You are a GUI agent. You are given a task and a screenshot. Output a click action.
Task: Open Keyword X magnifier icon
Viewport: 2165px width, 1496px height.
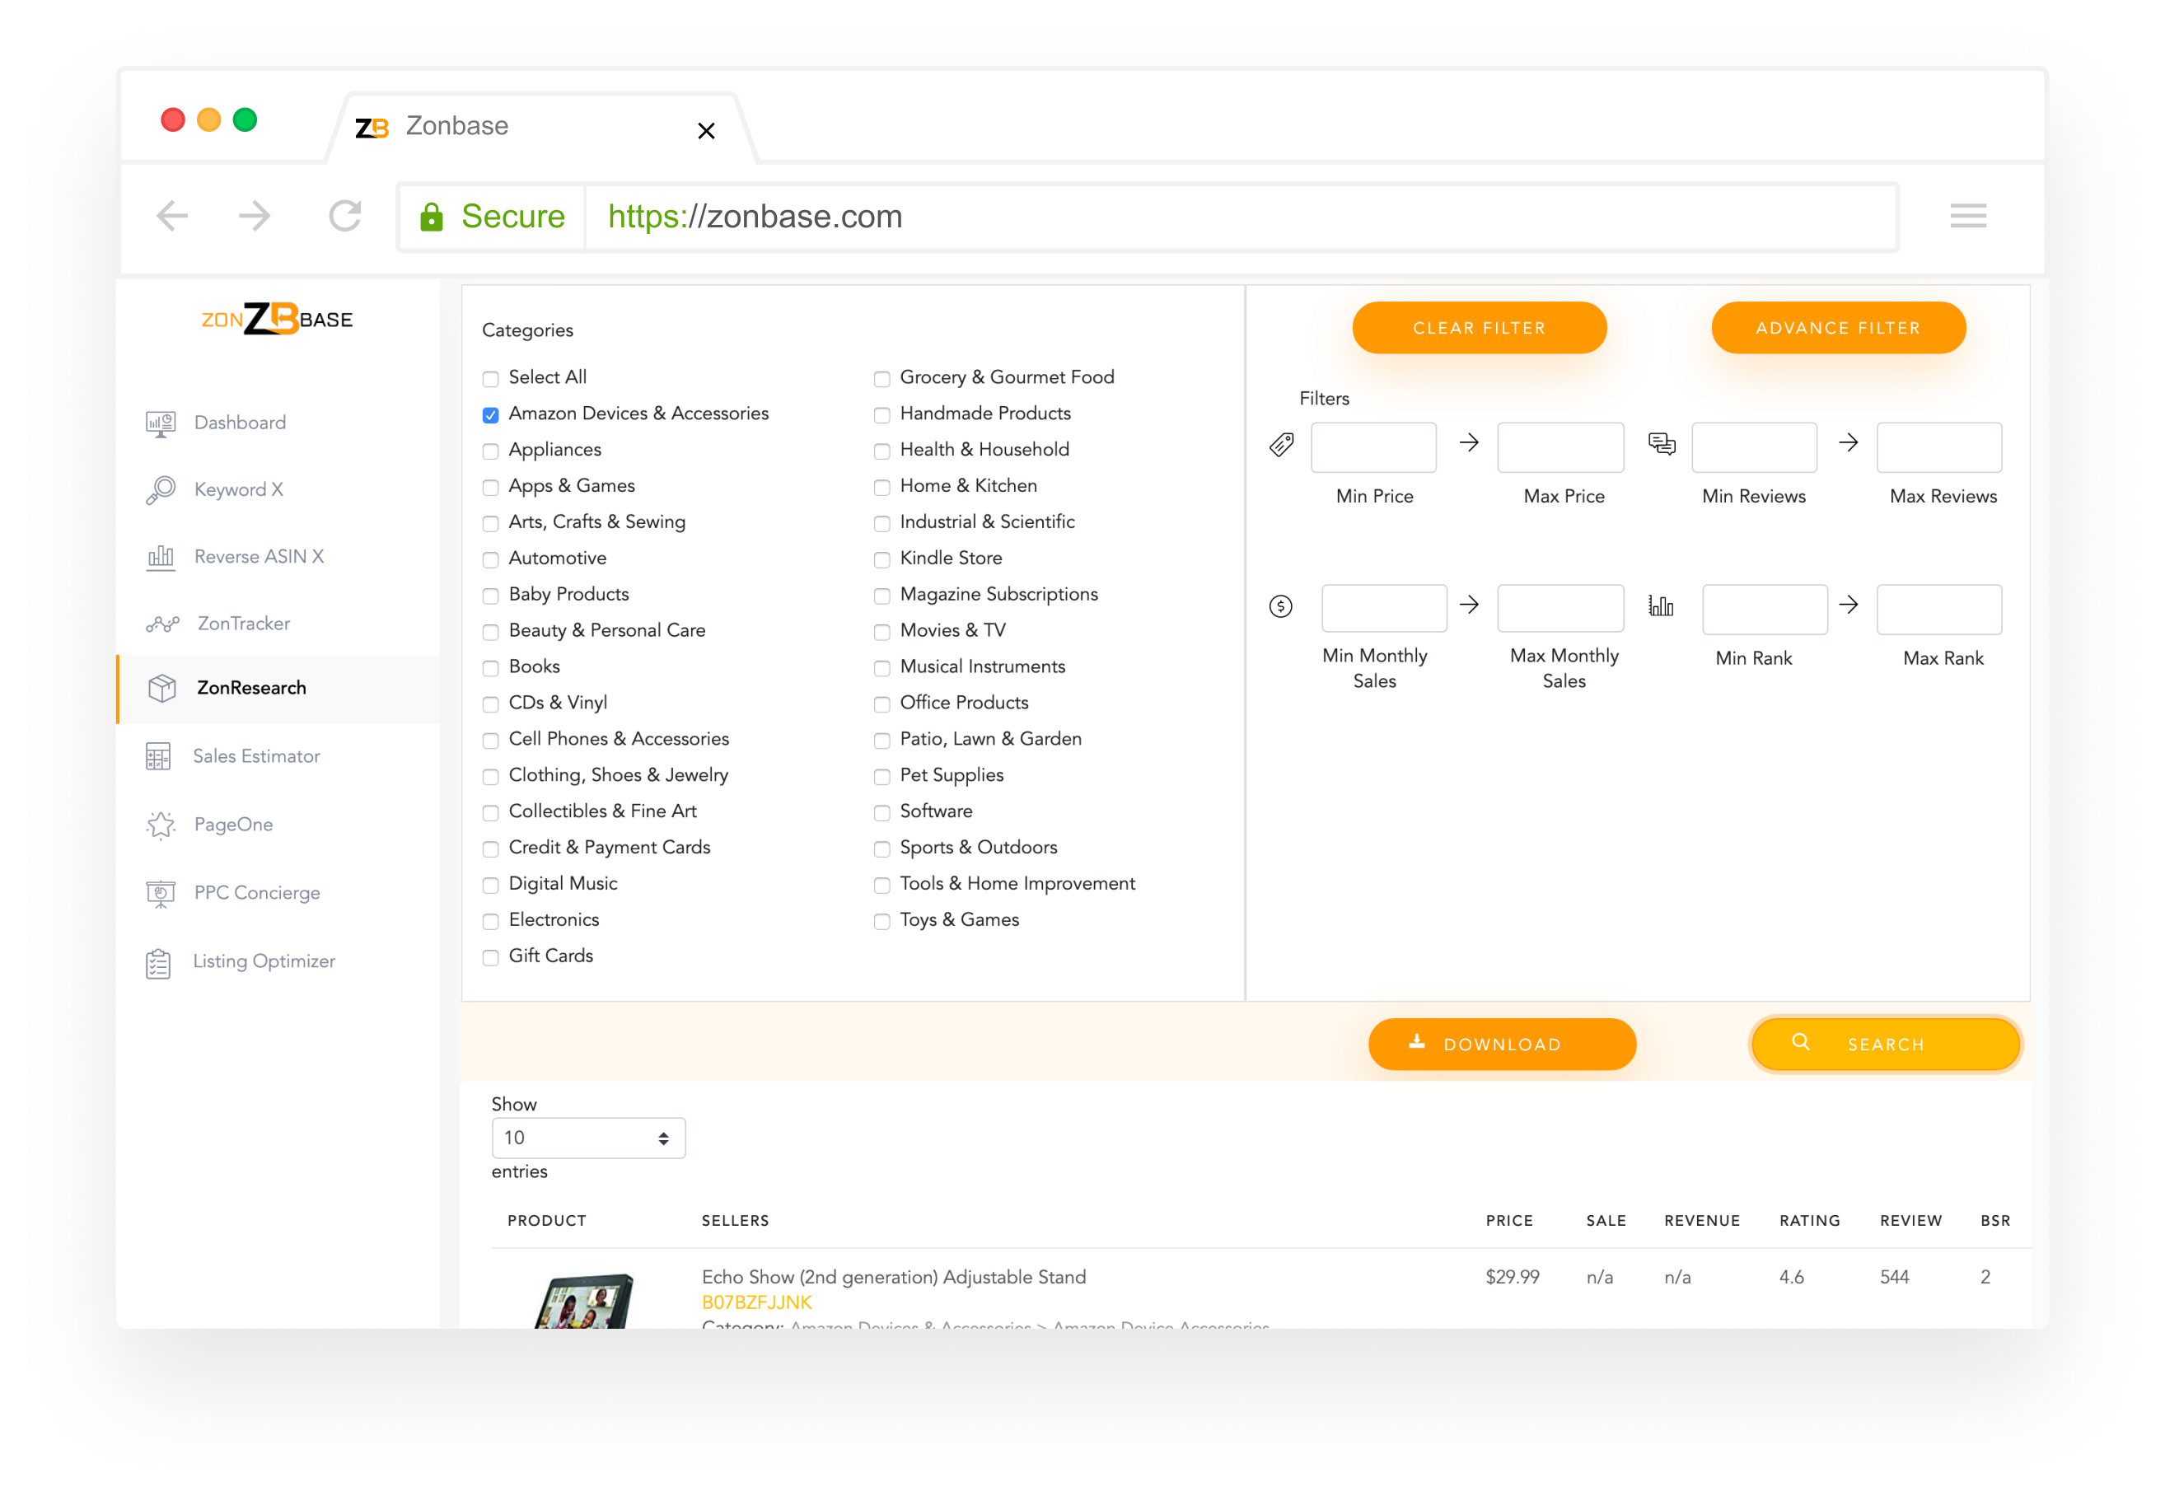click(x=161, y=490)
